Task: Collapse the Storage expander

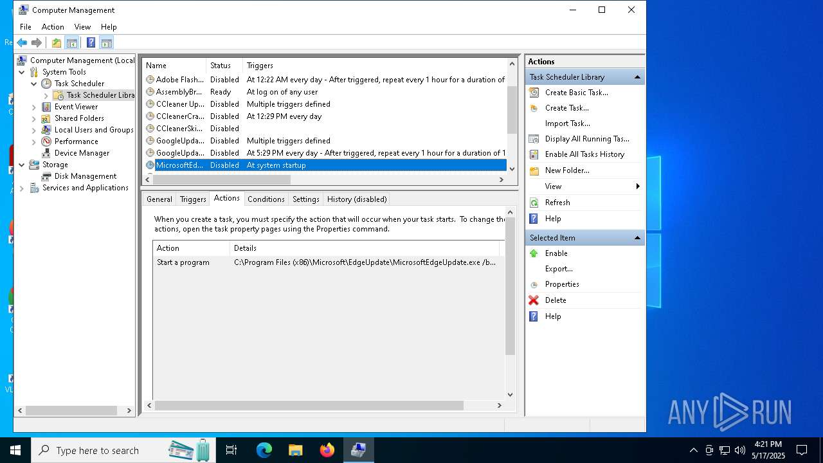Action: 22,165
